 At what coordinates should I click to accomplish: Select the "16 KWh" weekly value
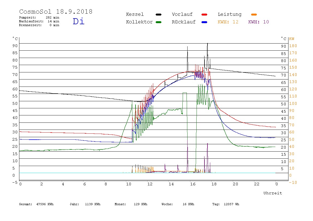(x=188, y=204)
